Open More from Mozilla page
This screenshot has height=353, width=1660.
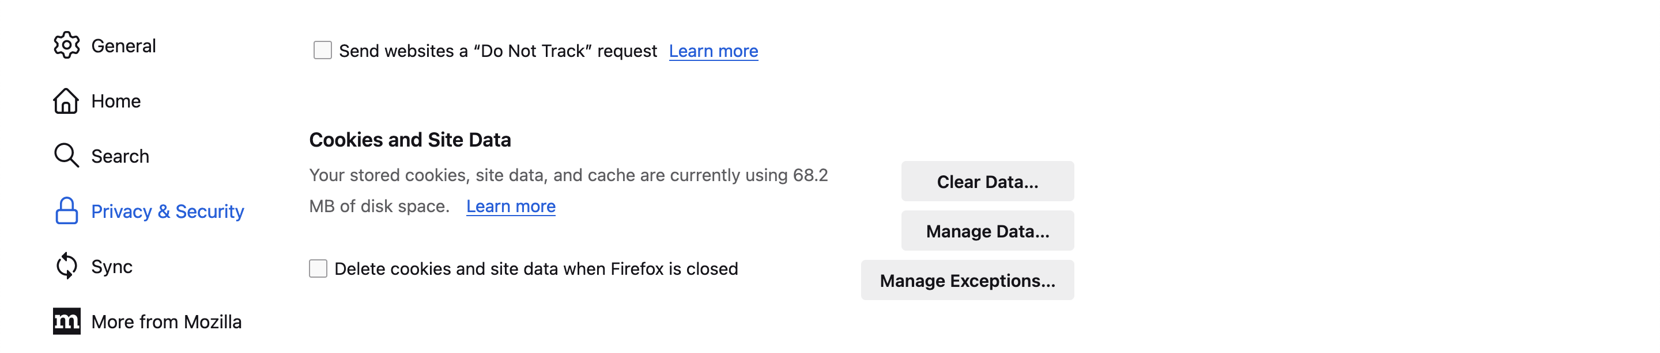coord(166,322)
